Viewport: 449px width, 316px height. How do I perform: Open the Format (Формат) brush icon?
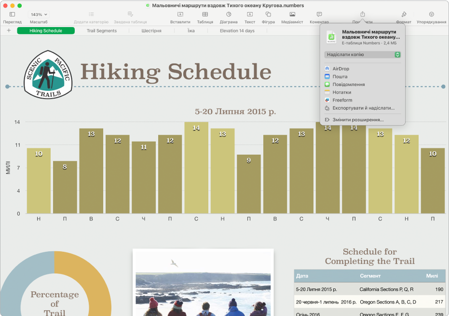[x=404, y=14]
